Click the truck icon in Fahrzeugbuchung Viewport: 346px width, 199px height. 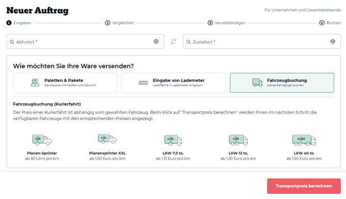257,82
